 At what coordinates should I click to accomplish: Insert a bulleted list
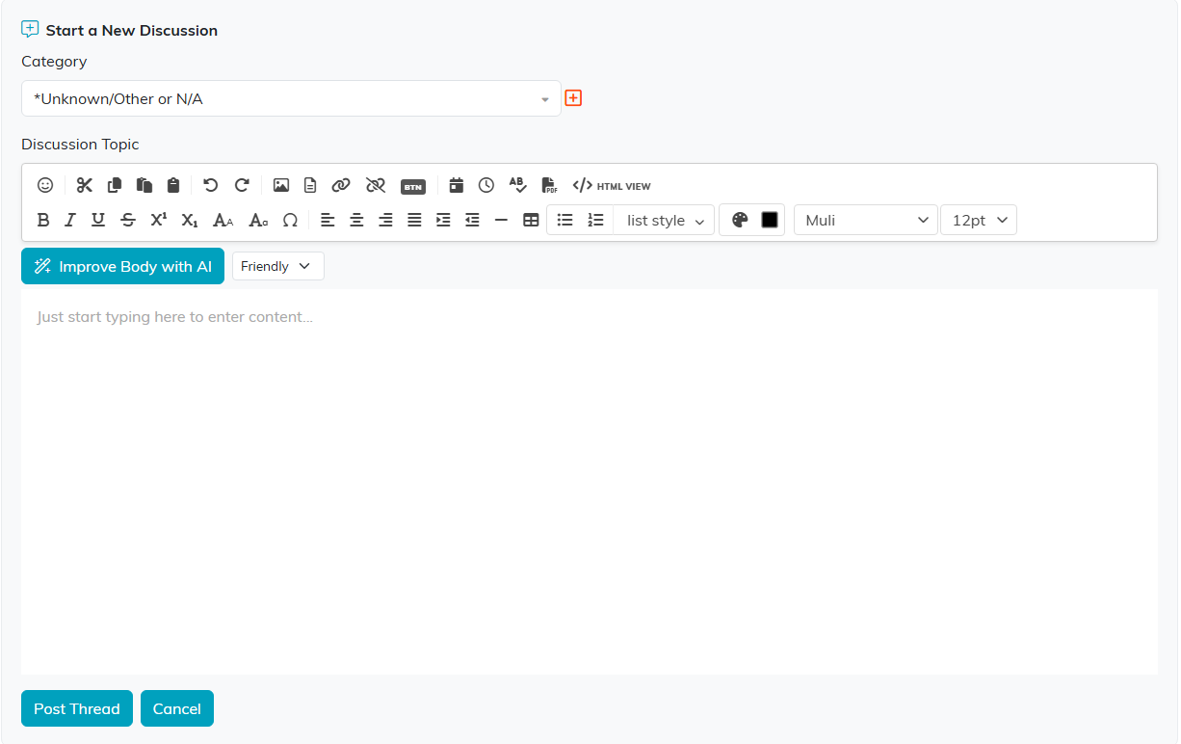565,220
